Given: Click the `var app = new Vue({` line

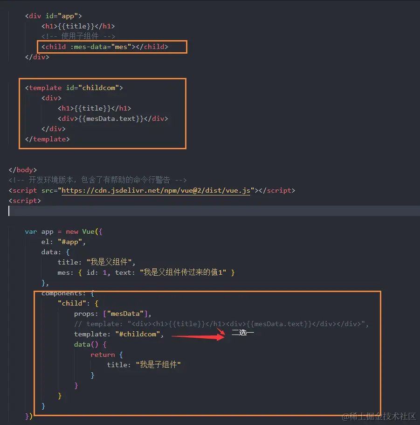Looking at the screenshot, I should pyautogui.click(x=64, y=232).
